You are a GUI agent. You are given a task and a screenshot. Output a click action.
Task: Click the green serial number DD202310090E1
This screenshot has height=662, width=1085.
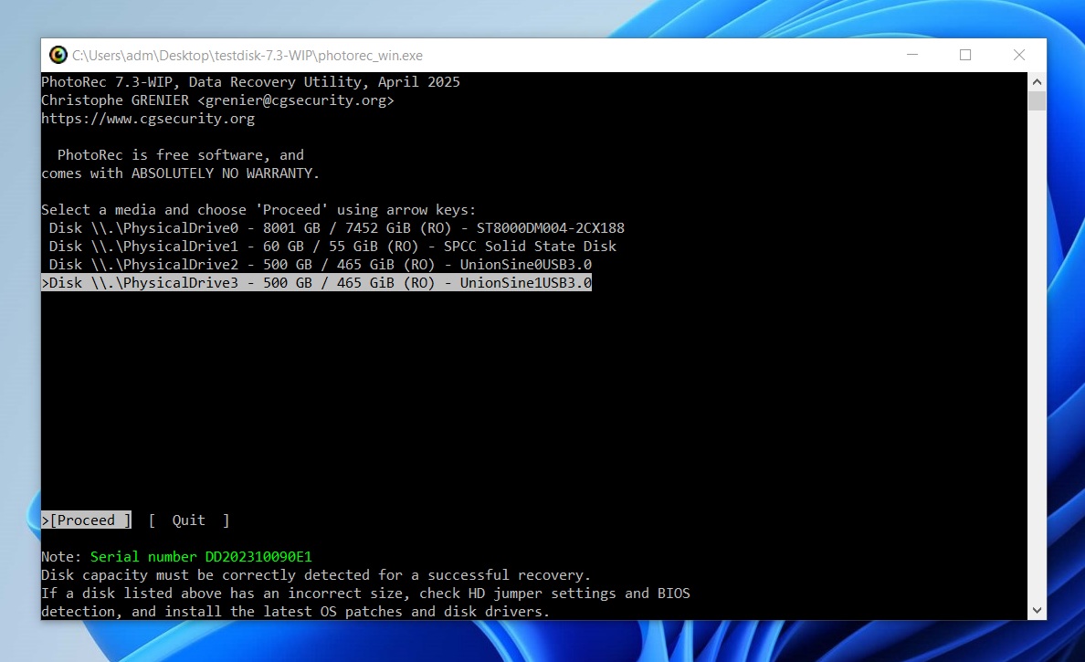click(201, 557)
